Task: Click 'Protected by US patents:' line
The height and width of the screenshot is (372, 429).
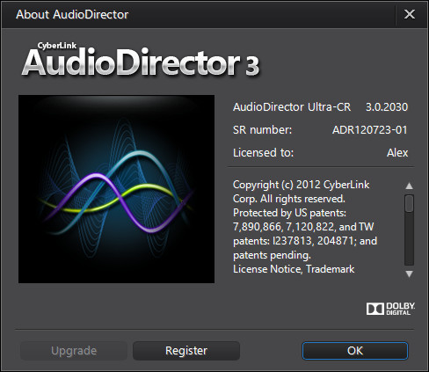Action: pos(289,213)
